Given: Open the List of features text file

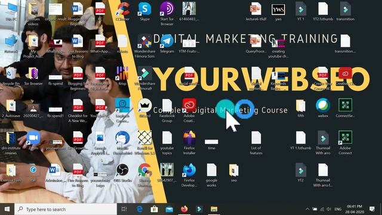Looking at the screenshot, I should click(x=256, y=143).
